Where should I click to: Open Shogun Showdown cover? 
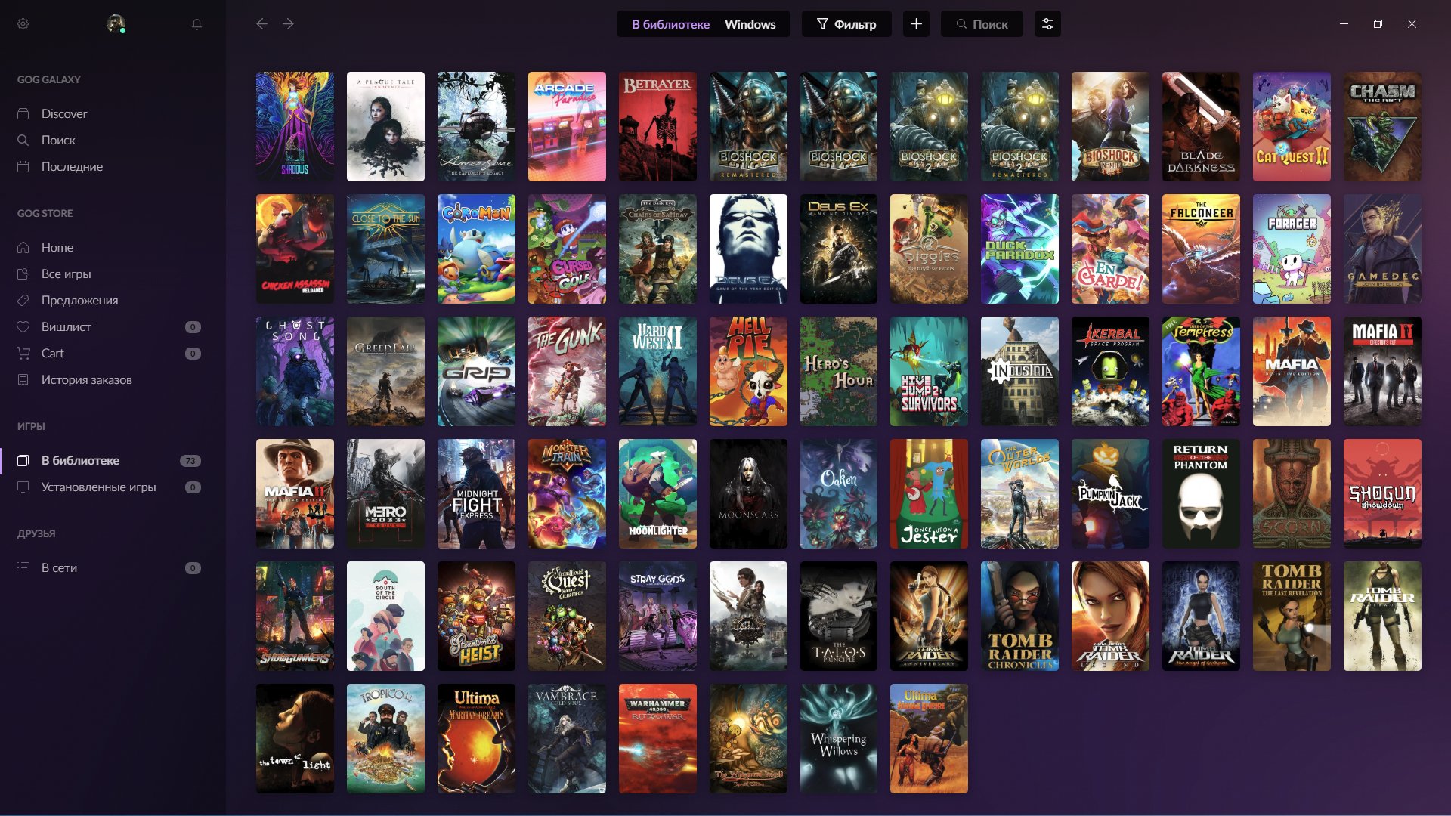pyautogui.click(x=1382, y=493)
